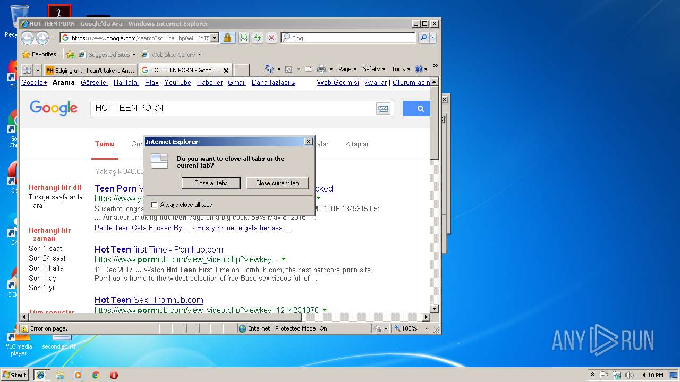The width and height of the screenshot is (680, 382).
Task: Launch Internet Explorer from taskbar
Action: (x=40, y=375)
